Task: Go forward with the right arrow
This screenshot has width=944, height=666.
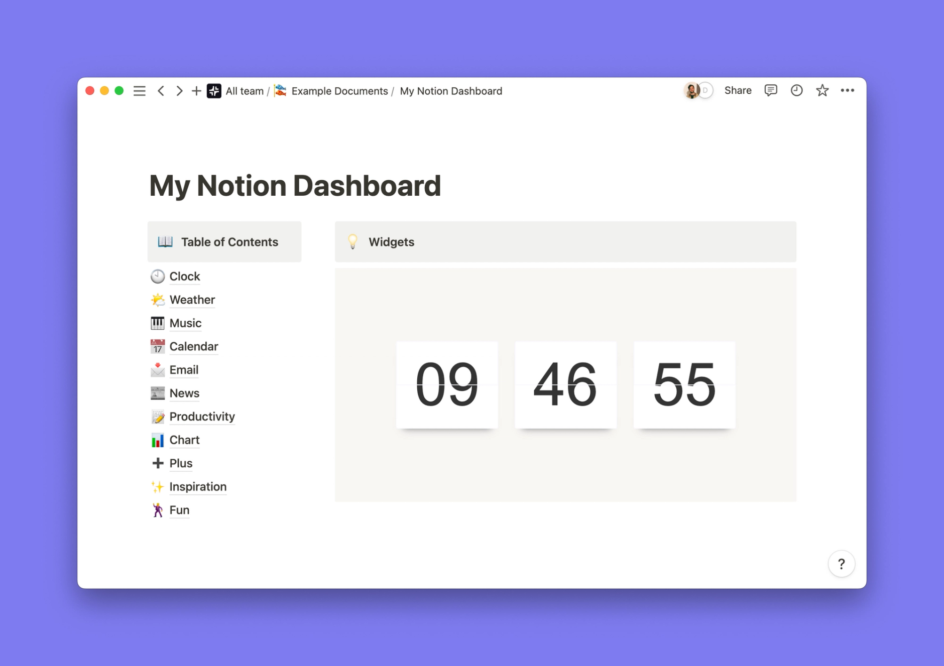Action: [x=179, y=91]
